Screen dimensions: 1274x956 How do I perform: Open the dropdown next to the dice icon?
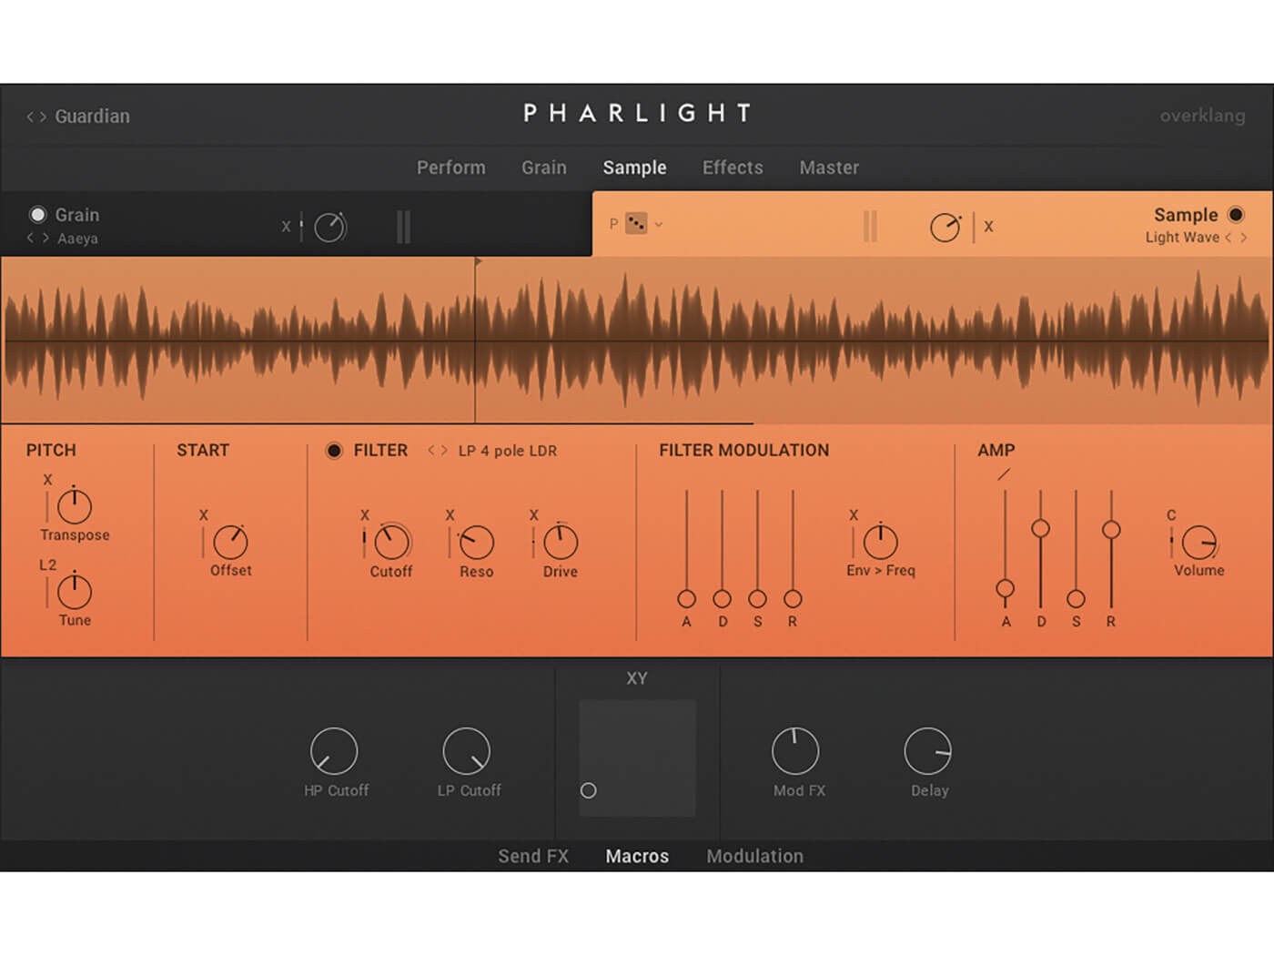[x=659, y=224]
